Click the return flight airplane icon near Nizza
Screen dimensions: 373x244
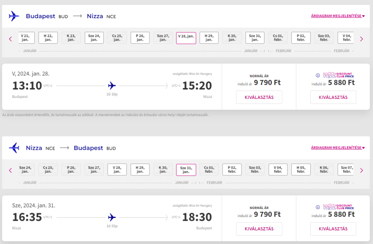pos(14,148)
